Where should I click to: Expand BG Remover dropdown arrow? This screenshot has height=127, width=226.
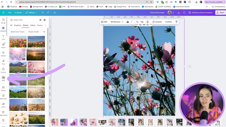point(122,22)
